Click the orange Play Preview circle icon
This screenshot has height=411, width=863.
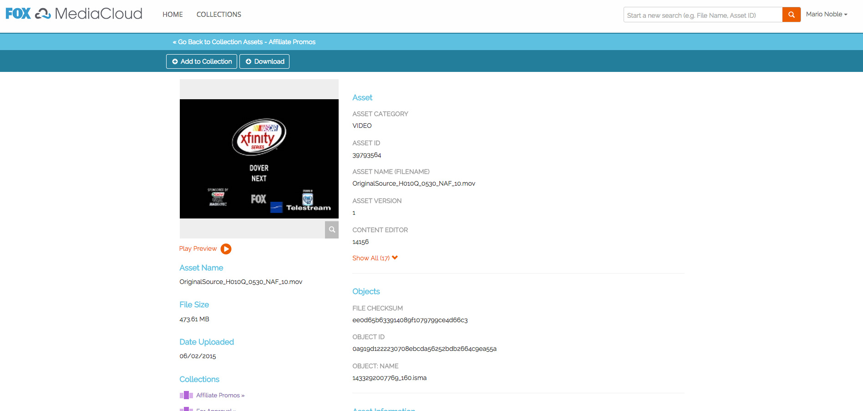[x=226, y=249]
